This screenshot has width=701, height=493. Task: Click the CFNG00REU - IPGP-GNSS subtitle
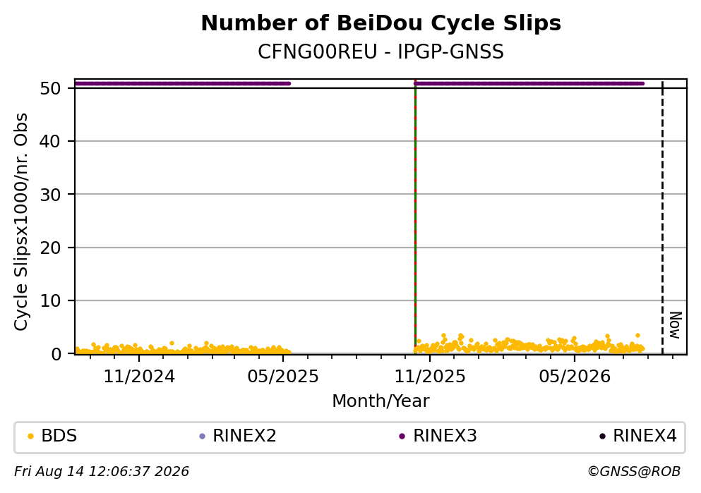click(x=381, y=52)
